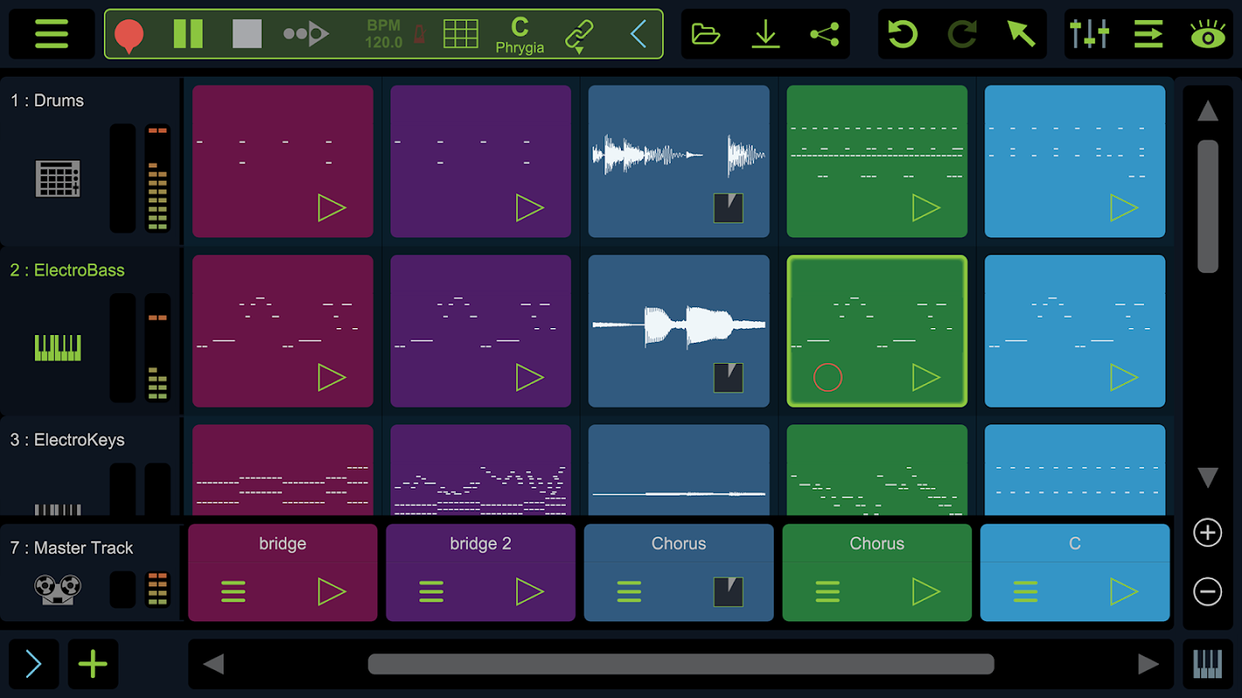
Task: Record into the selected green ElectroBass clip
Action: pos(828,377)
